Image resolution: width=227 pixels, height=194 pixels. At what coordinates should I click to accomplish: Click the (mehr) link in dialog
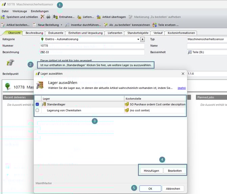[x=182, y=88]
